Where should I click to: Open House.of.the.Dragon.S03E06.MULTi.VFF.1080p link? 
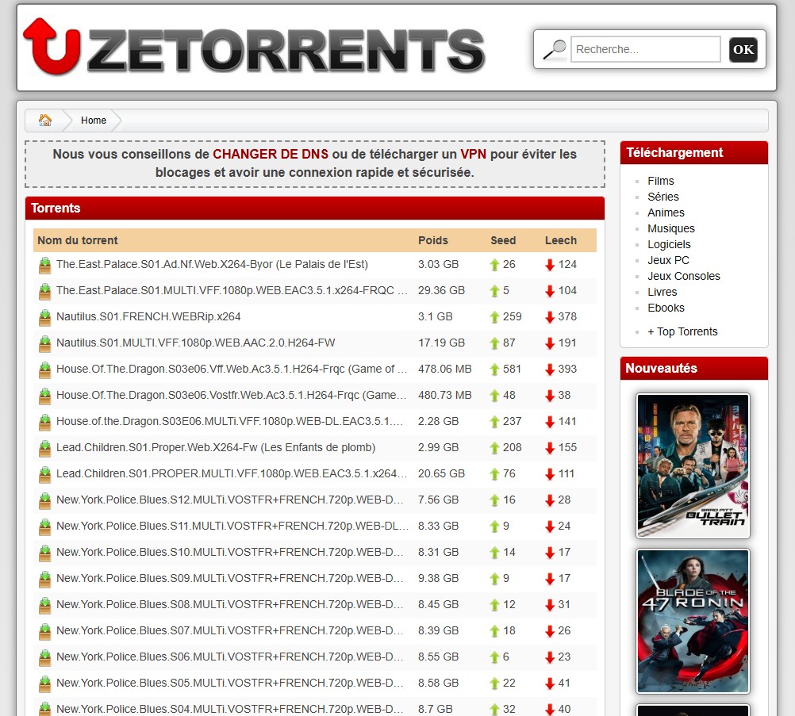[x=229, y=421]
